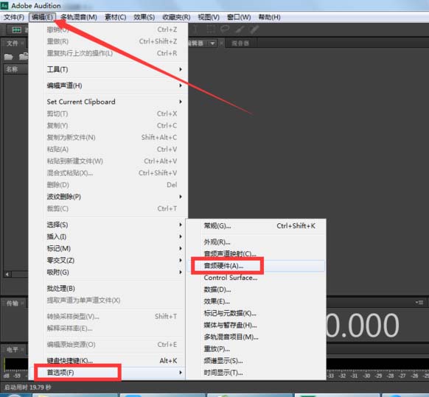Open the Editor panel dropdown arrow
Image resolution: width=429 pixels, height=397 pixels.
(212, 43)
